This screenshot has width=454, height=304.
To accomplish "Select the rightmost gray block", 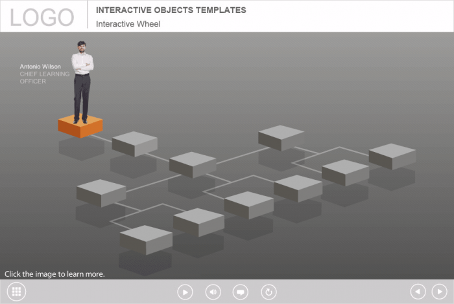I will (x=392, y=156).
